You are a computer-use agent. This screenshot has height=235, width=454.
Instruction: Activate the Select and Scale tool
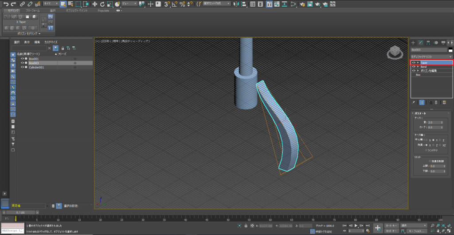point(110,4)
